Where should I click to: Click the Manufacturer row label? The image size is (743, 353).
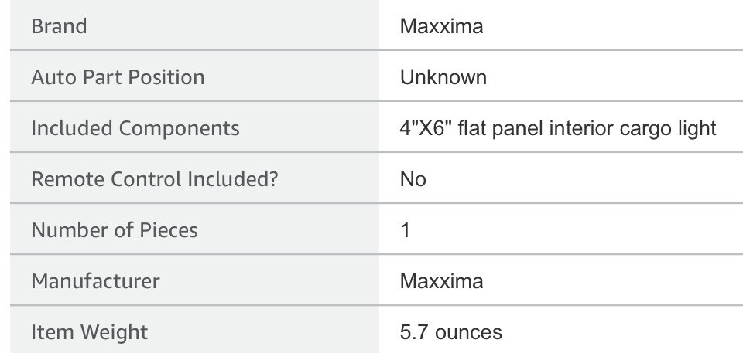[x=95, y=281]
